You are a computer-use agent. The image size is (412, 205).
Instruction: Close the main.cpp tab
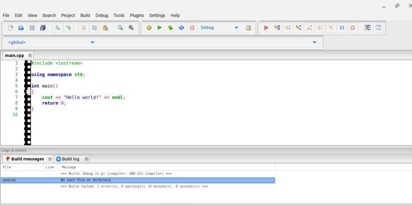(x=30, y=56)
